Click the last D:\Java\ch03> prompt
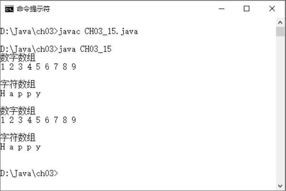Screen dimensions: 286x191 [x=29, y=173]
